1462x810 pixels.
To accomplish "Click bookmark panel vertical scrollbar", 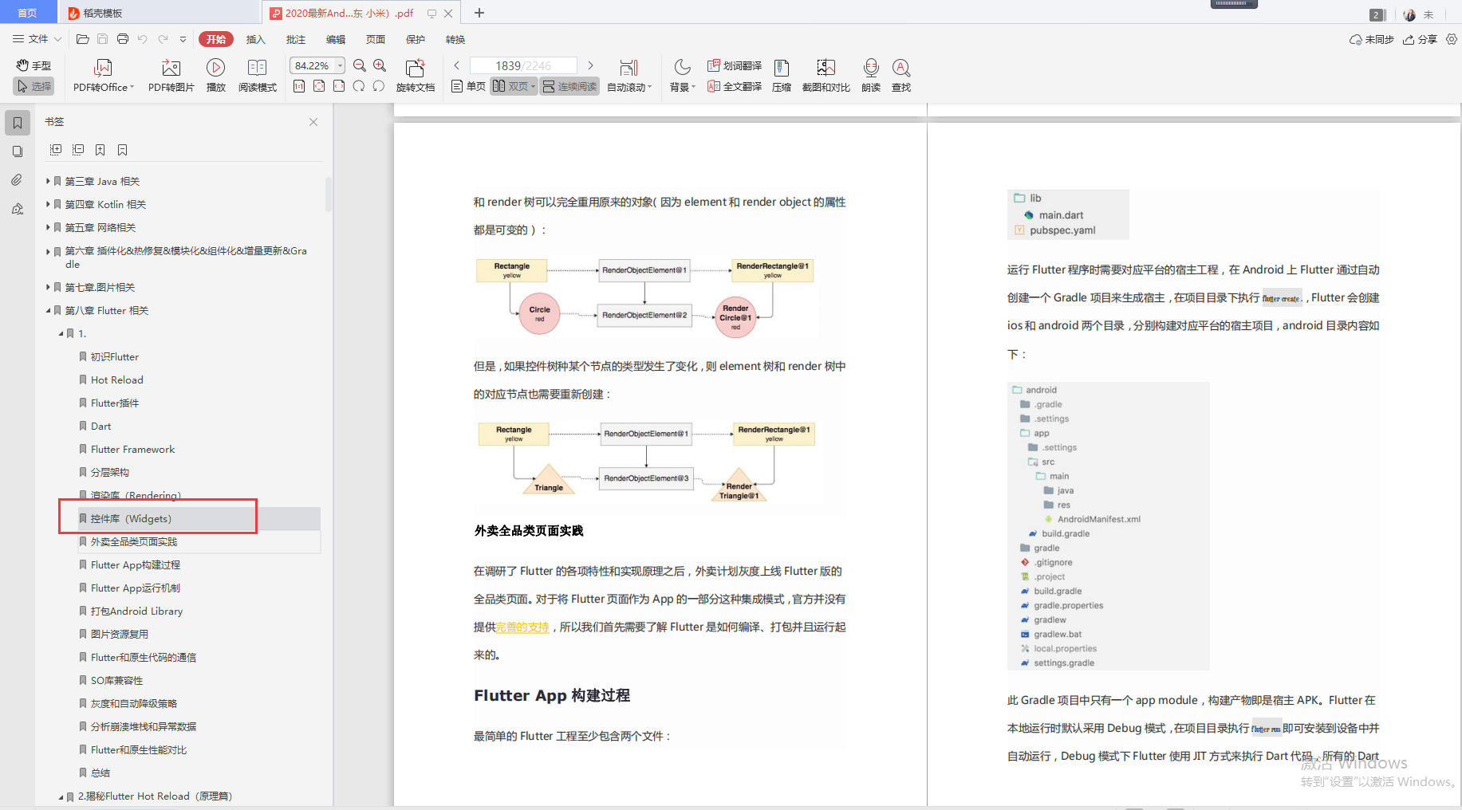I will tap(328, 194).
